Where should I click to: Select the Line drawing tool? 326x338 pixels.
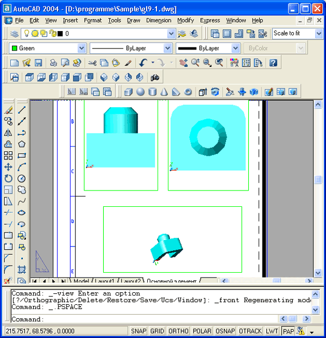(22, 109)
